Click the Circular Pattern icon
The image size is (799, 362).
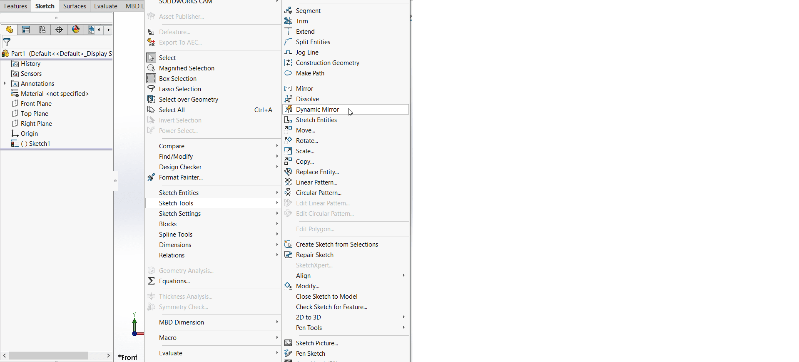[288, 192]
